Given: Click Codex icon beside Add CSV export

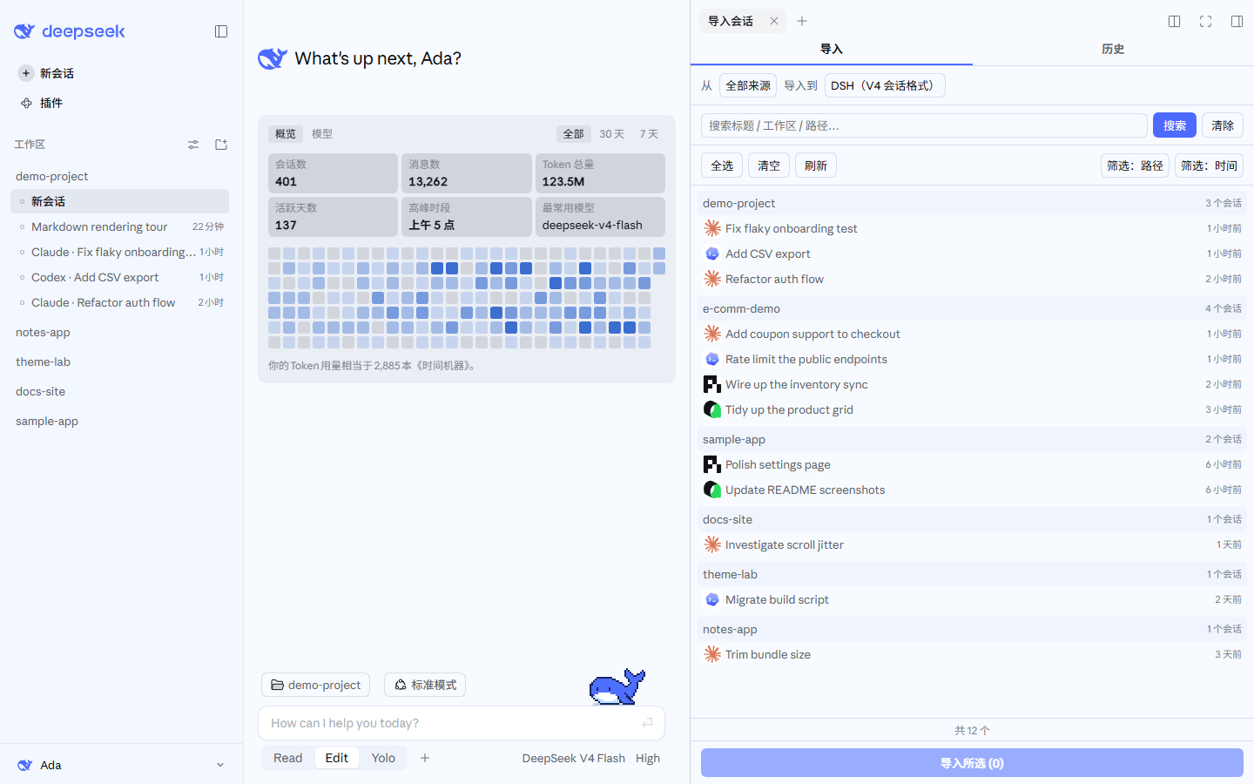Looking at the screenshot, I should [x=712, y=253].
